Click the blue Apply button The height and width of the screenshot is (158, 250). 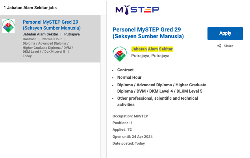[x=225, y=33]
